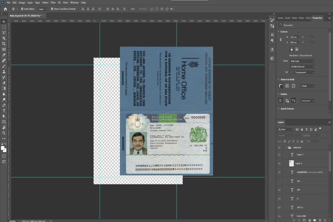Screen dimensions: 333x222
Task: Hide the Layer 2 visibility eye
Action: coord(279,155)
